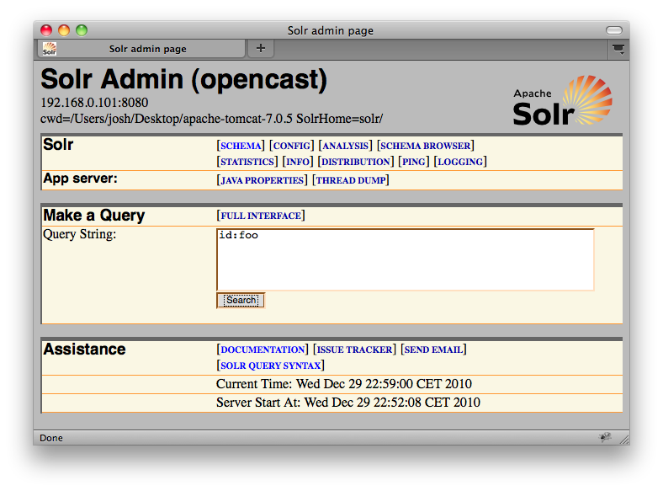Image resolution: width=663 pixels, height=491 pixels.
Task: Open the ANALYSIS page link
Action: tap(345, 146)
